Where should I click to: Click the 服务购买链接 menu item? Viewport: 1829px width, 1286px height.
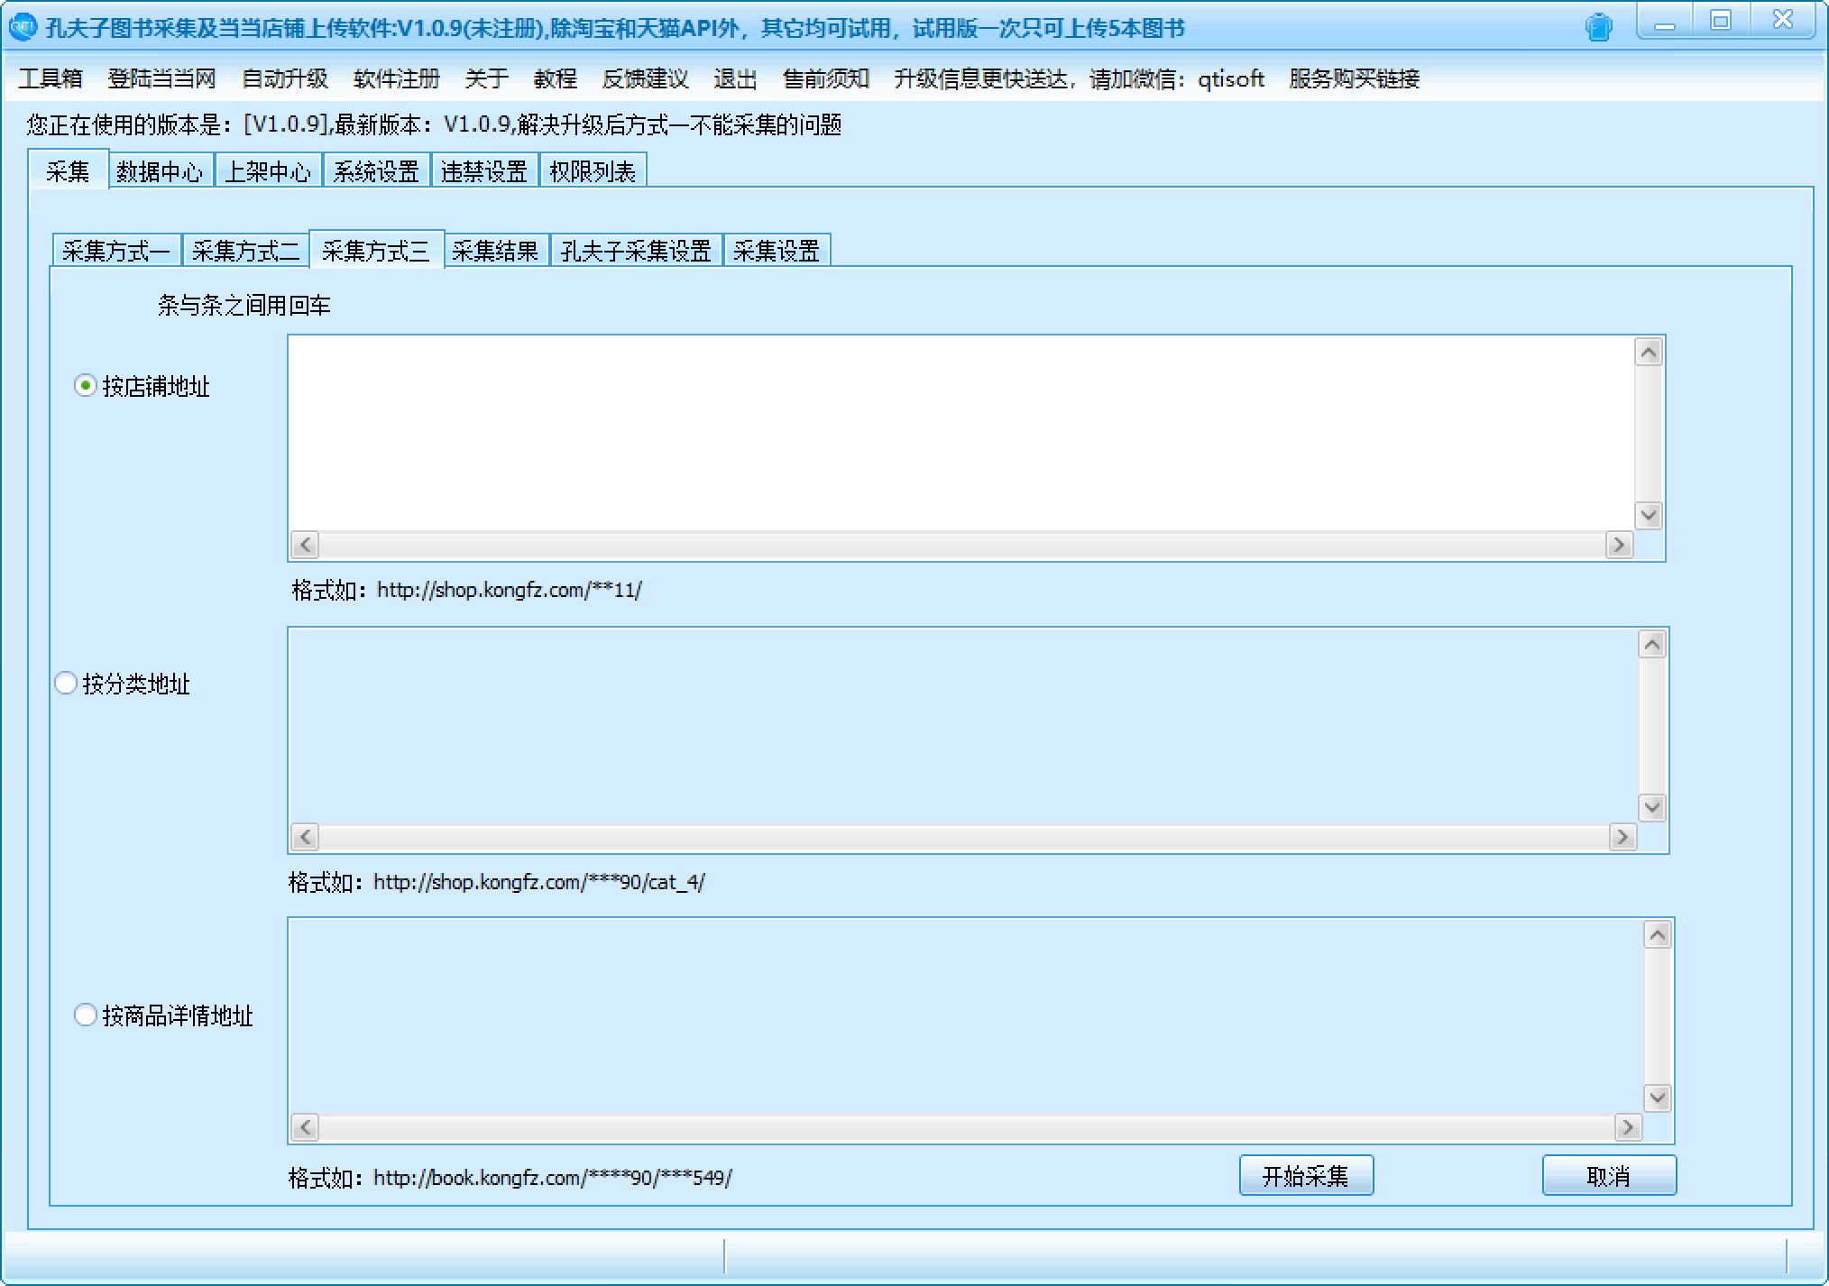(x=1355, y=79)
